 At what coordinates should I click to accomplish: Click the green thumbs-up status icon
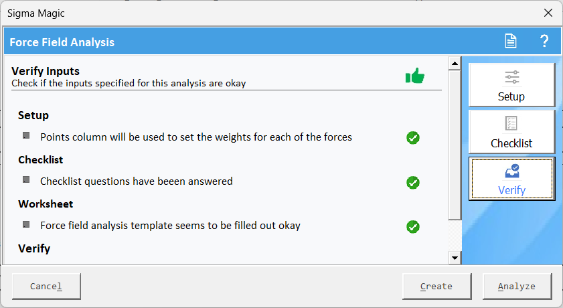coord(415,76)
